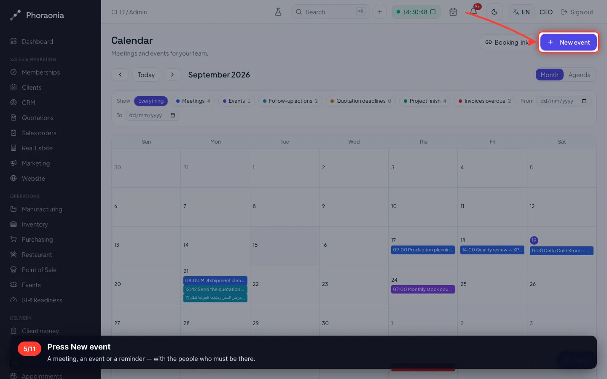Click the CEO user label in header
Screen dimensions: 607x379
(546, 12)
